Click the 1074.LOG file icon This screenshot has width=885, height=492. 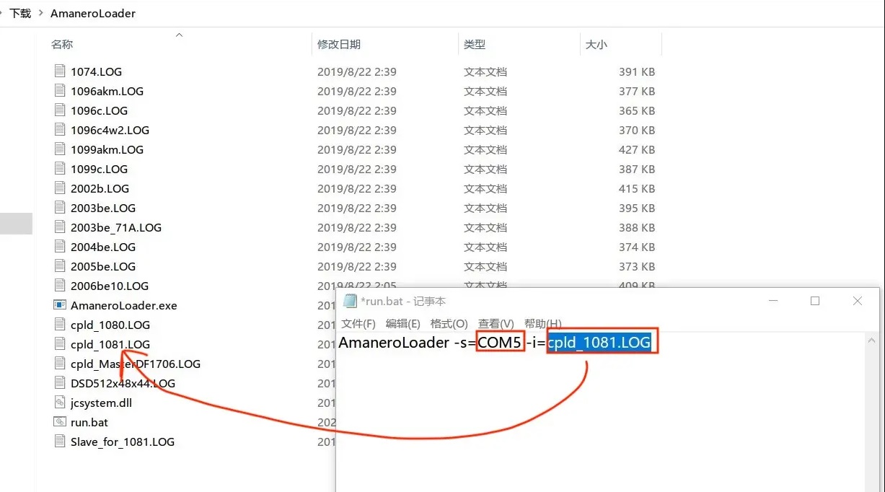pos(59,71)
